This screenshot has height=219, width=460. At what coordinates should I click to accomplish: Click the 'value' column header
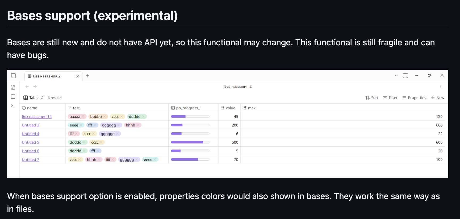(x=230, y=108)
